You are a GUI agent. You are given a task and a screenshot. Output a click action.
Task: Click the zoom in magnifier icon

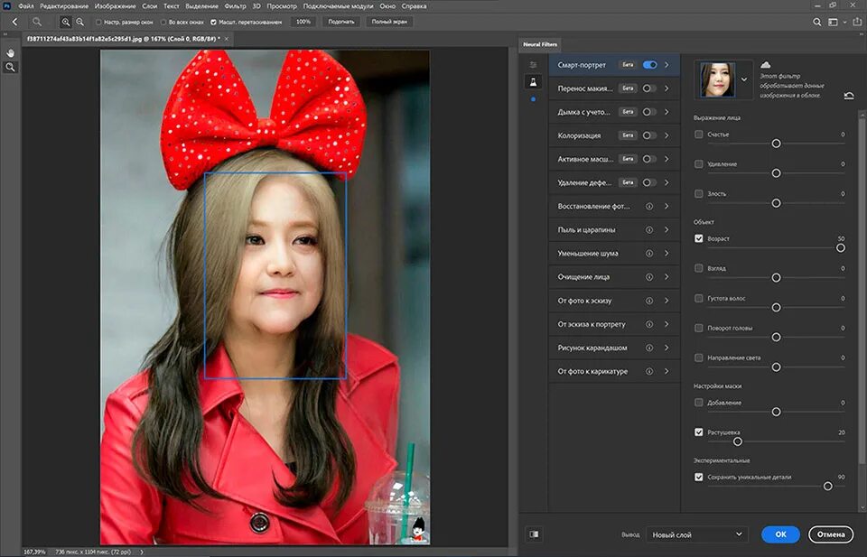[x=66, y=21]
